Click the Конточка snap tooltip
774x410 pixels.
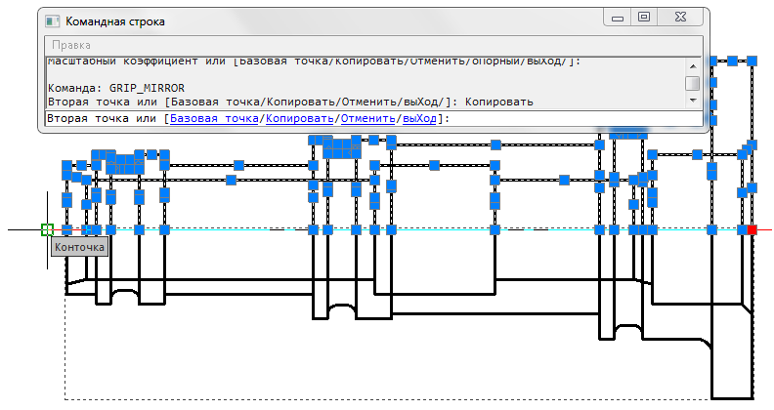point(79,247)
